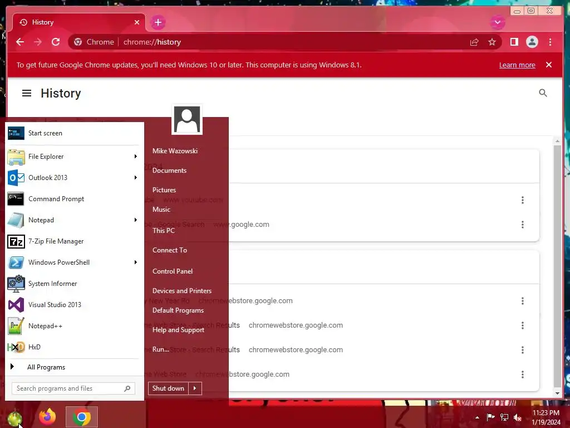Open Default Programs
Screen dimensions: 570x428
click(178, 310)
